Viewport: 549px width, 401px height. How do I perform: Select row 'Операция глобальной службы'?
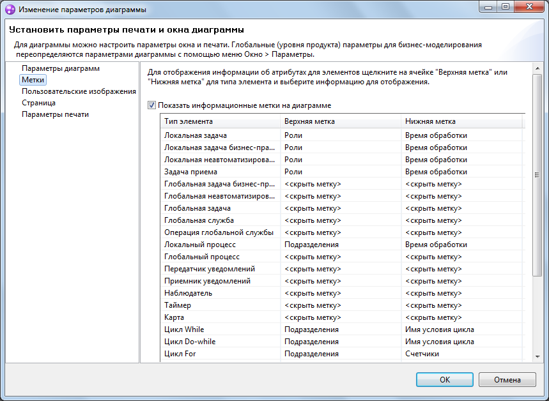(x=341, y=232)
